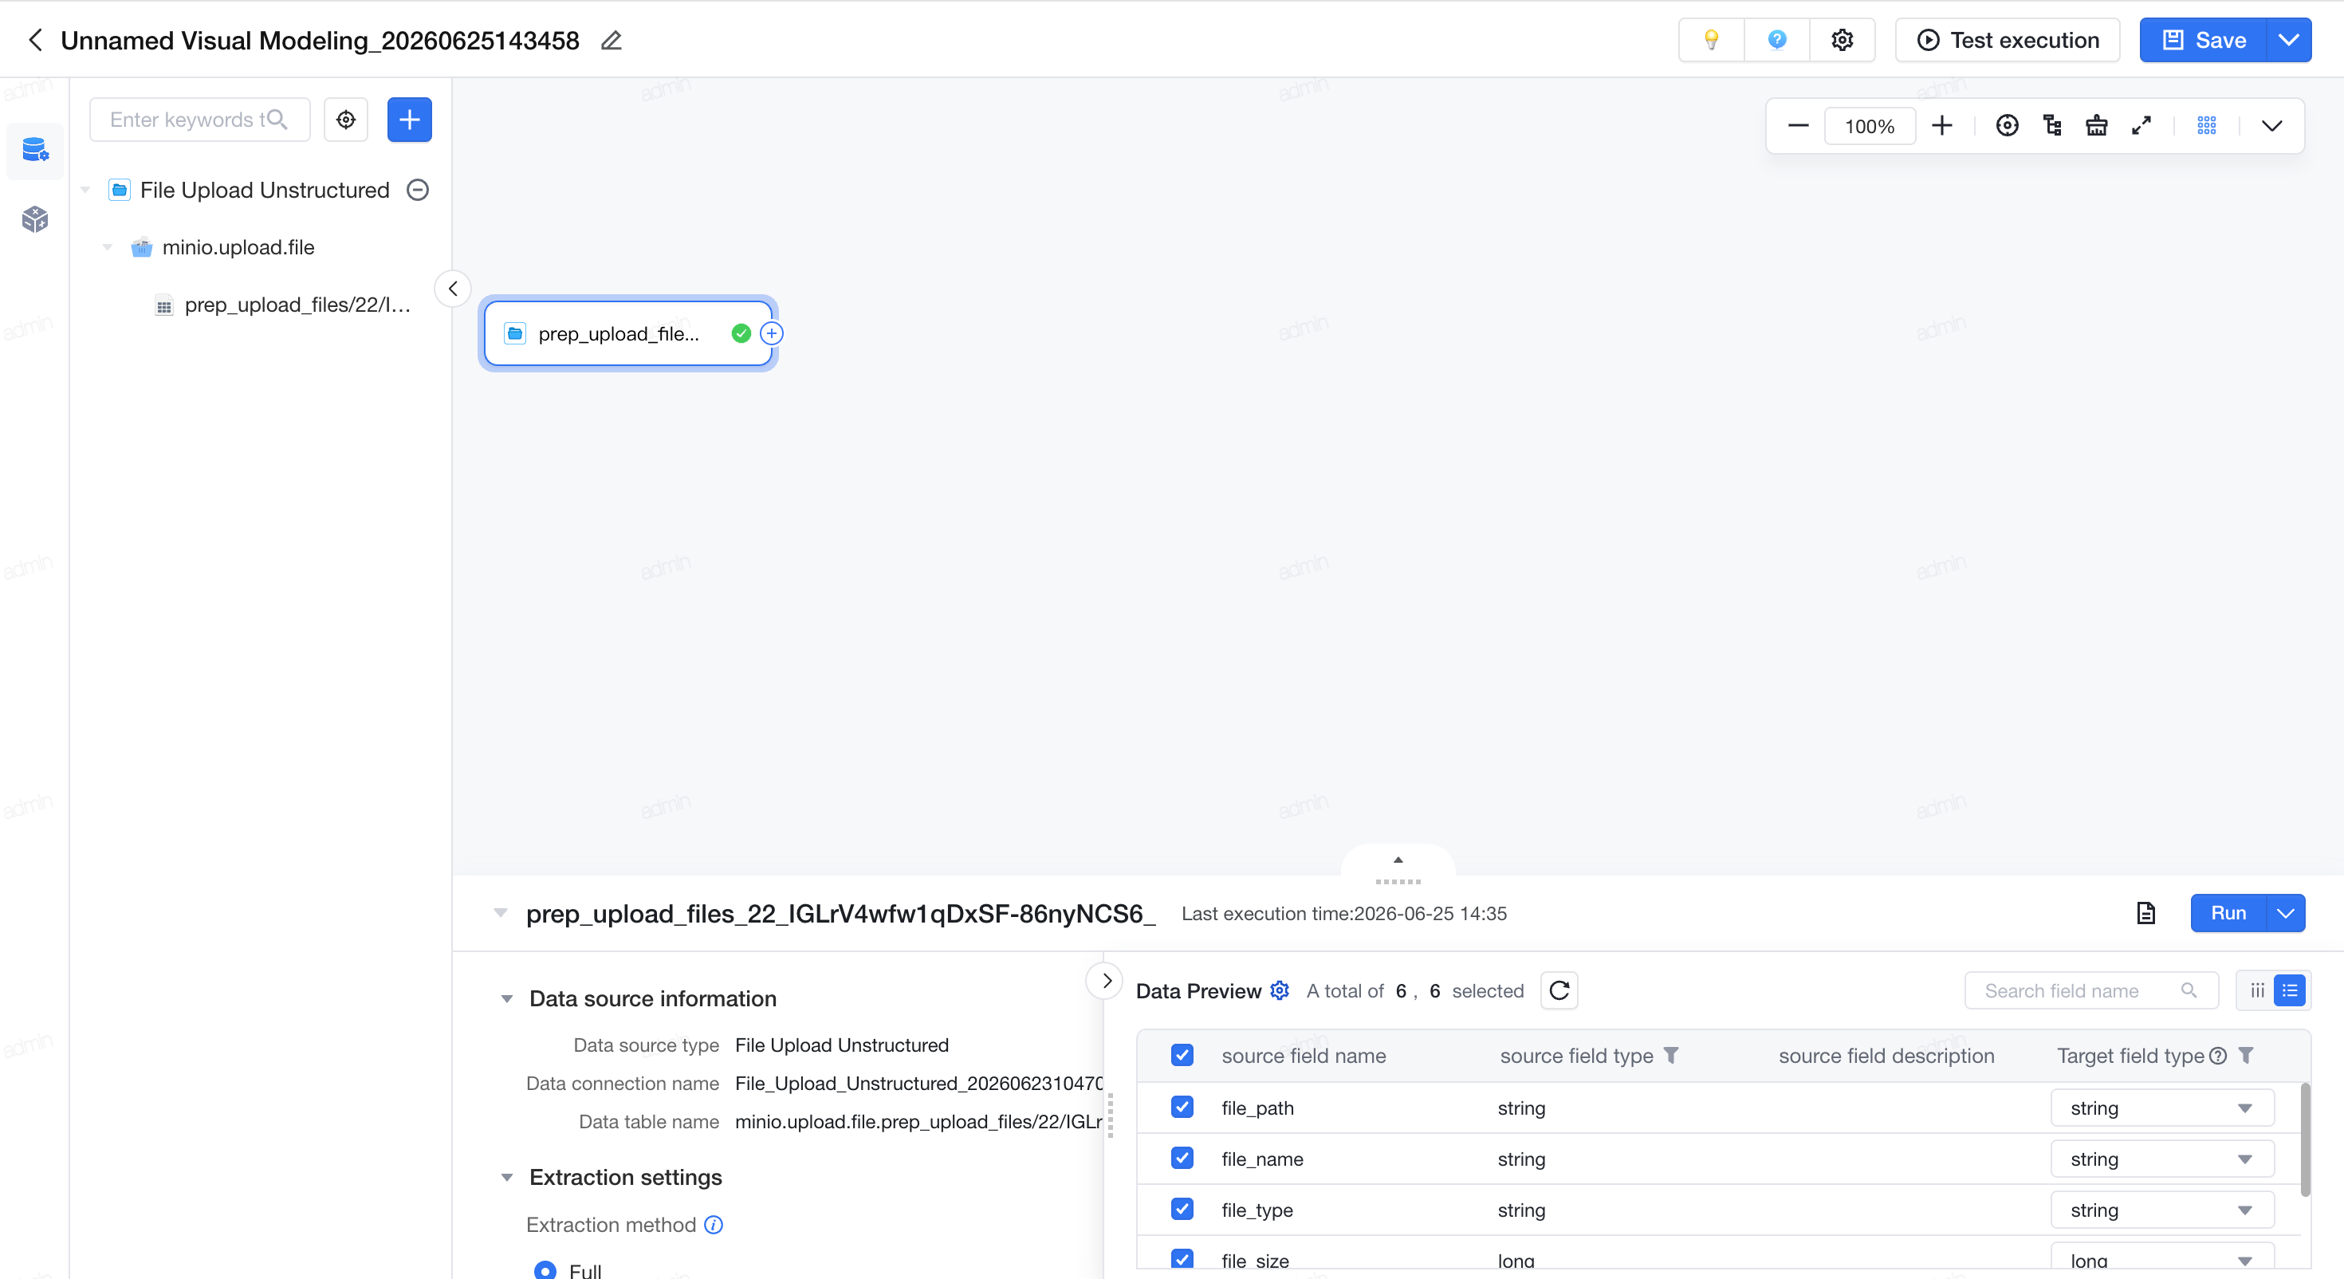Screen dimensions: 2344x1279
Task: Click the canvas locate-center target icon
Action: pos(2007,126)
